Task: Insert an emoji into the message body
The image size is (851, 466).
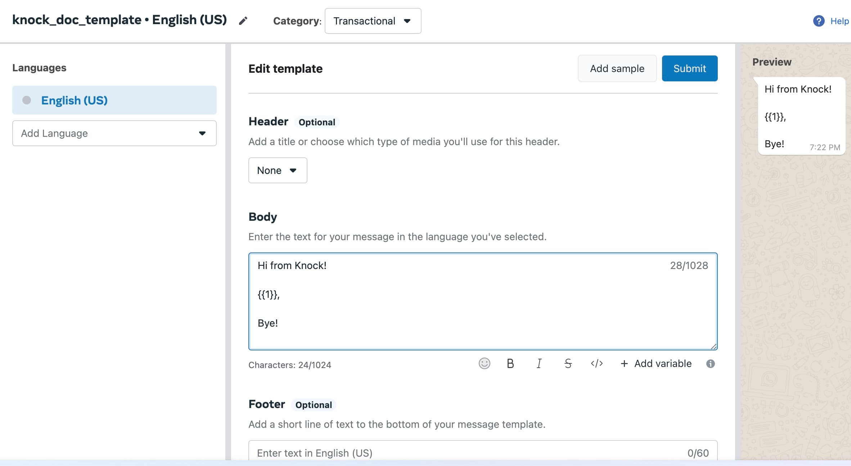Action: coord(484,364)
